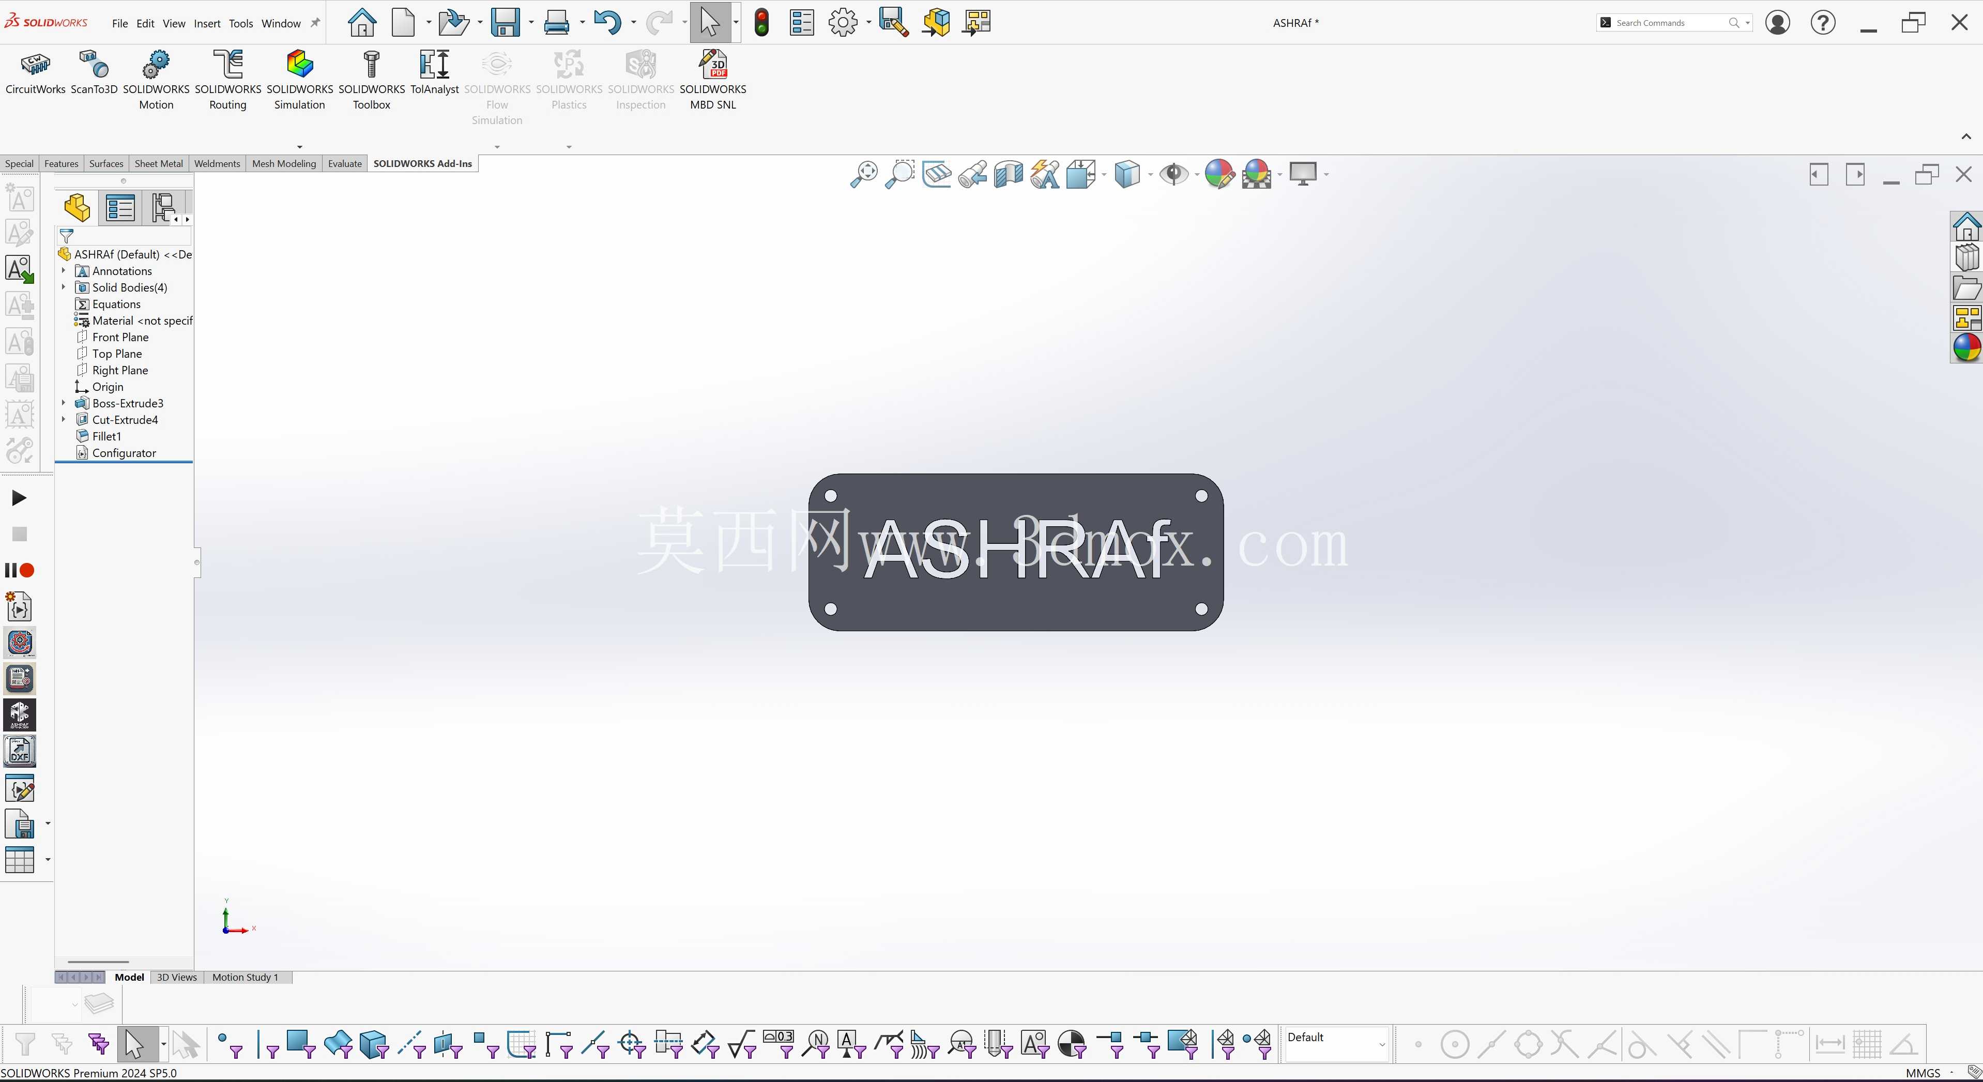Screen dimensions: 1983x1082
Task: Open the Save button dropdown arrow
Action: point(531,22)
